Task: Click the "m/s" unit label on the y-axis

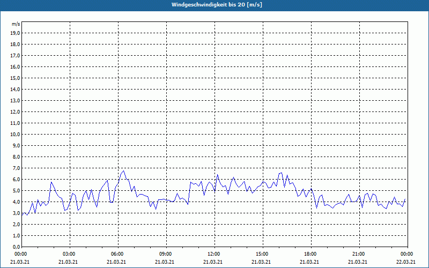Action: [16, 24]
